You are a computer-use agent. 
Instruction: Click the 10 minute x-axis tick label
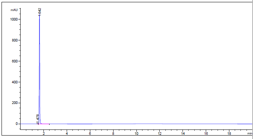[136, 134]
